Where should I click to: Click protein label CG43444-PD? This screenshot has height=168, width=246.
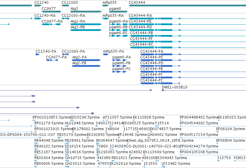pyautogui.click(x=152, y=63)
